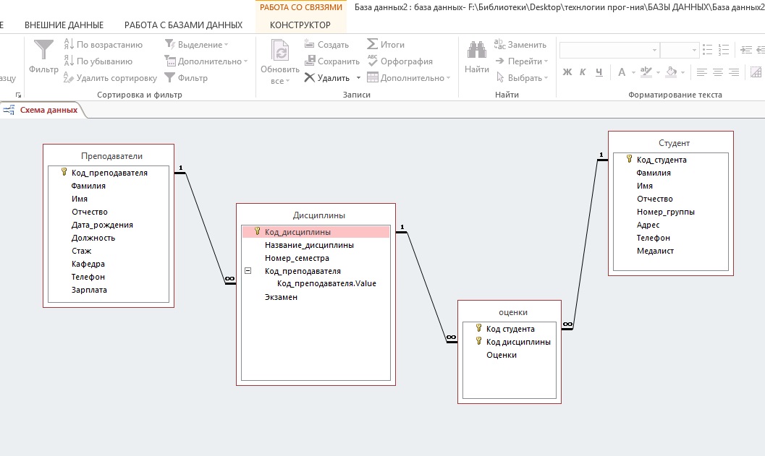Toggle italic К formatting
Screen dimensions: 765x456
point(583,72)
